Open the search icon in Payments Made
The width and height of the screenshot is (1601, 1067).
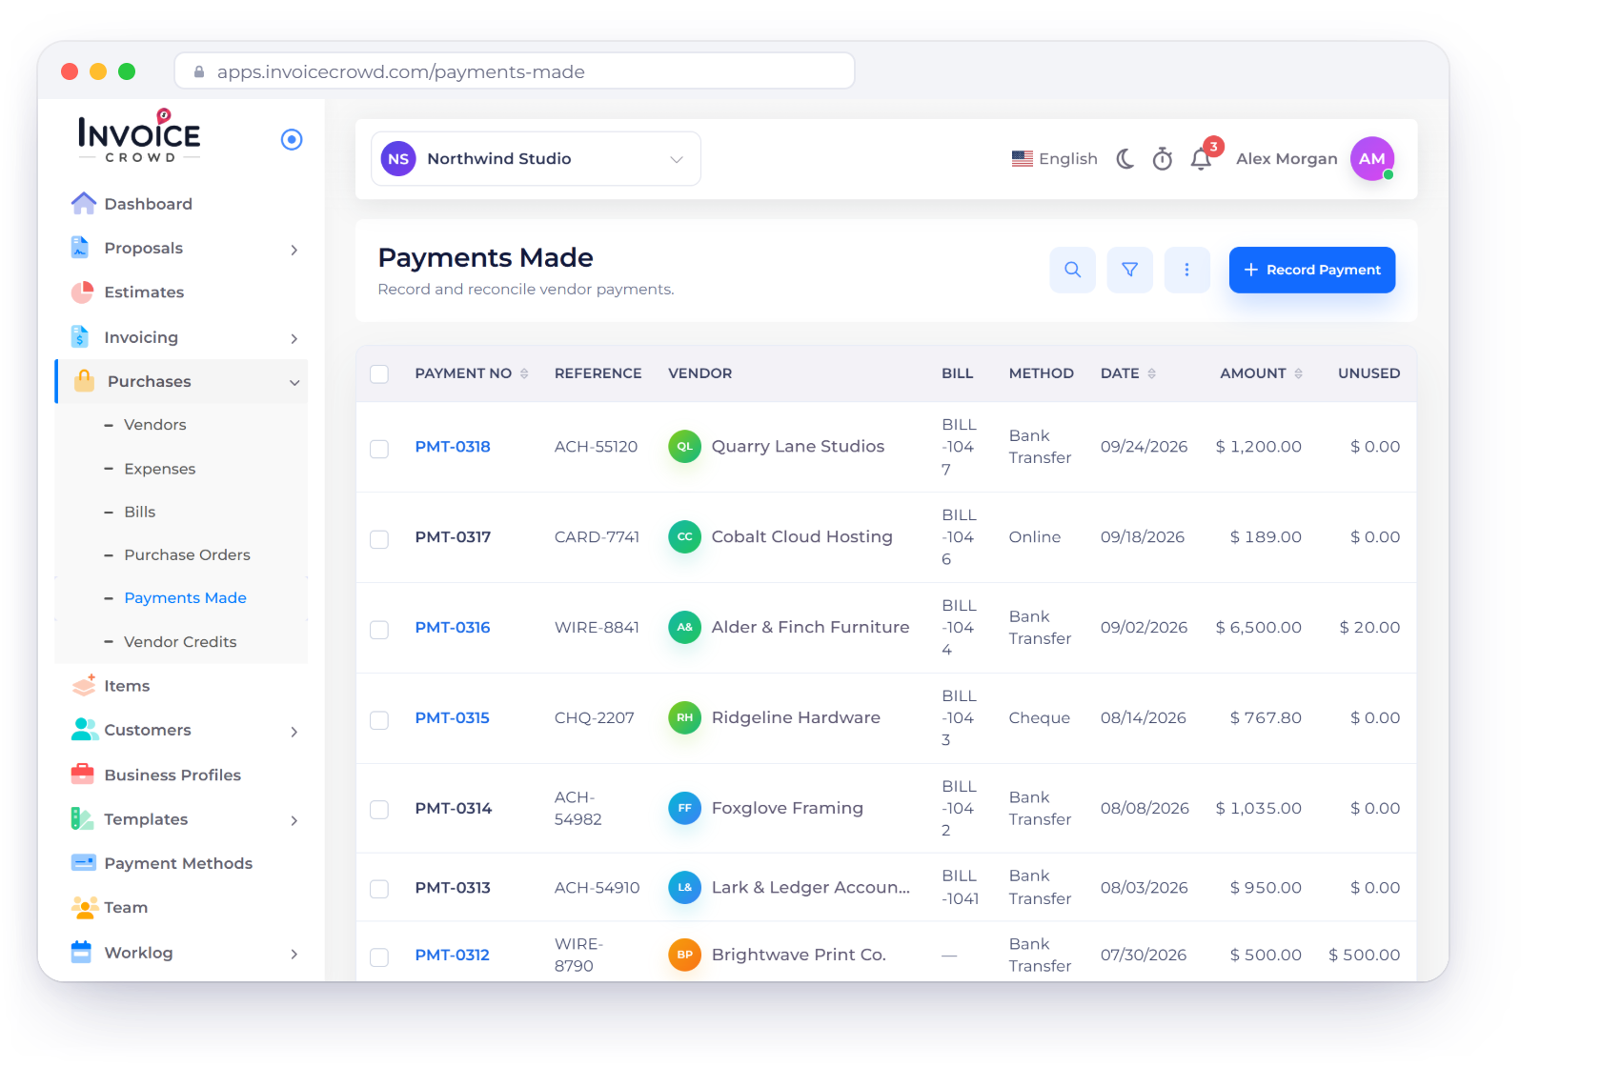1072,270
